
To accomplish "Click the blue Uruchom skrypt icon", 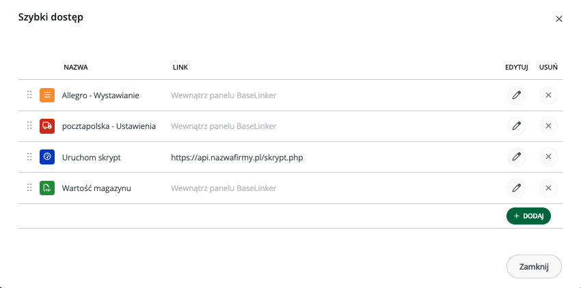I will (47, 157).
